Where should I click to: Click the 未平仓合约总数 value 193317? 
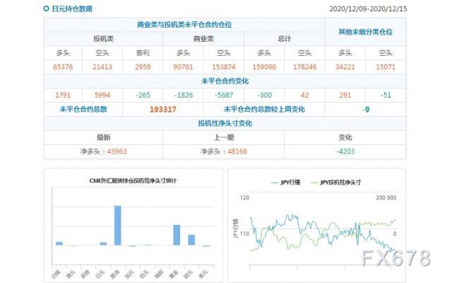pos(163,109)
